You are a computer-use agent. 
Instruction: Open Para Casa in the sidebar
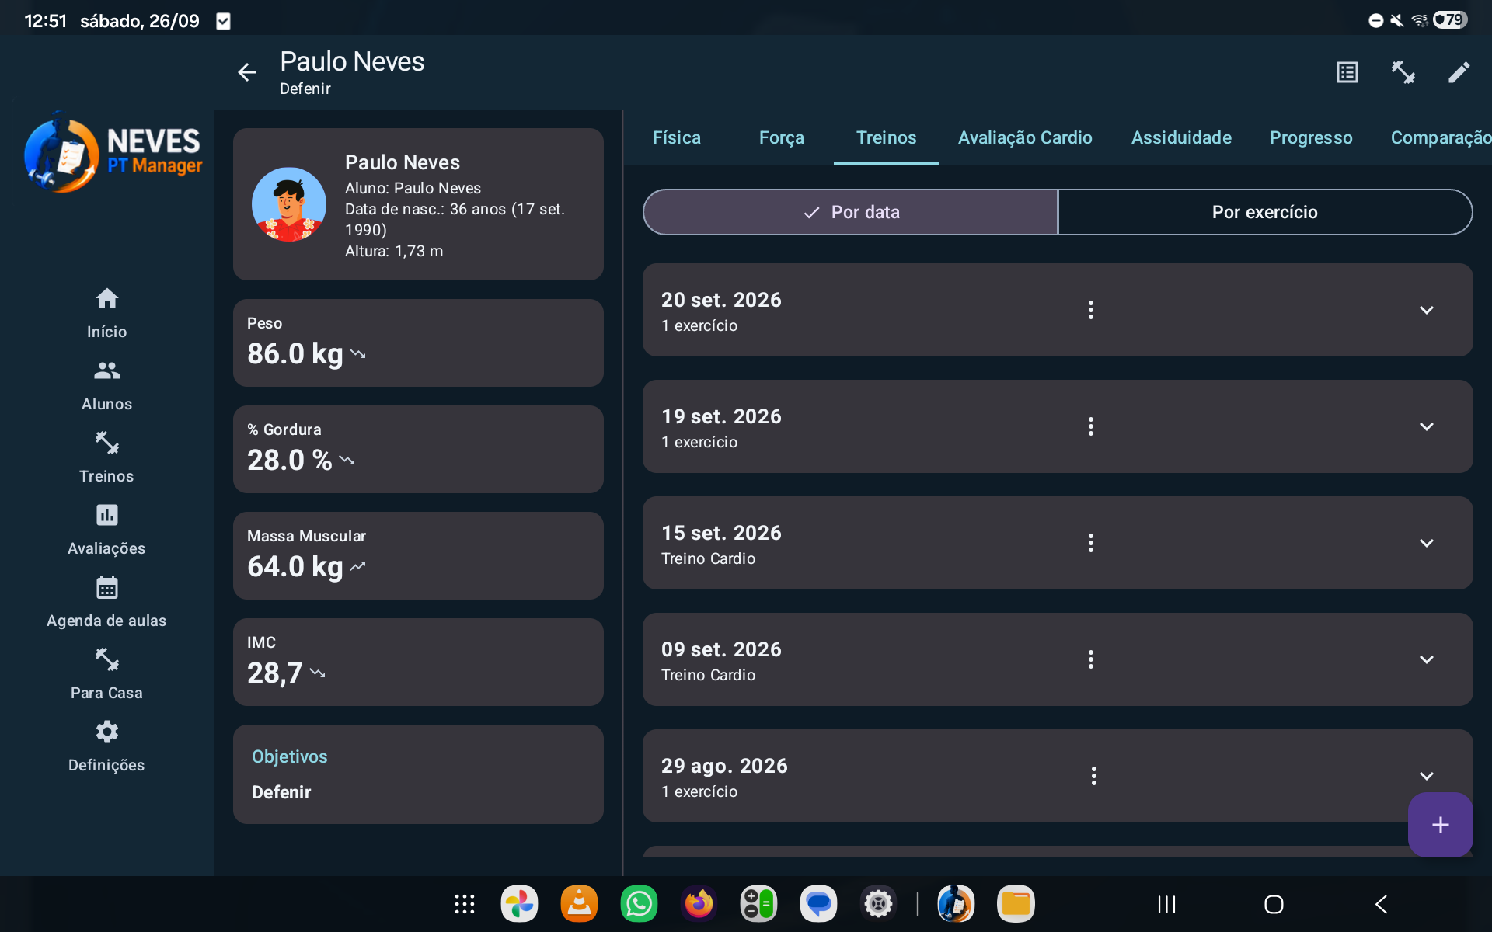click(x=106, y=674)
